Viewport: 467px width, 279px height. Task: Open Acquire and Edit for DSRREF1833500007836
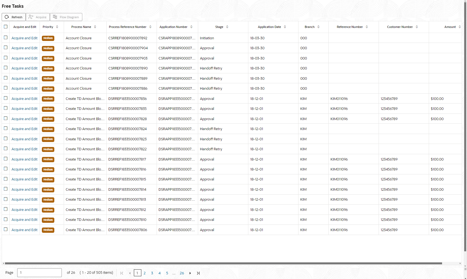(x=24, y=99)
